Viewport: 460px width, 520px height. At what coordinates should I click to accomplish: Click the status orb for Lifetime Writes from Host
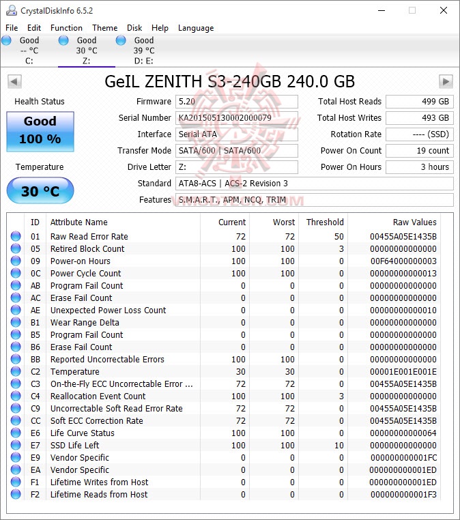(x=16, y=482)
